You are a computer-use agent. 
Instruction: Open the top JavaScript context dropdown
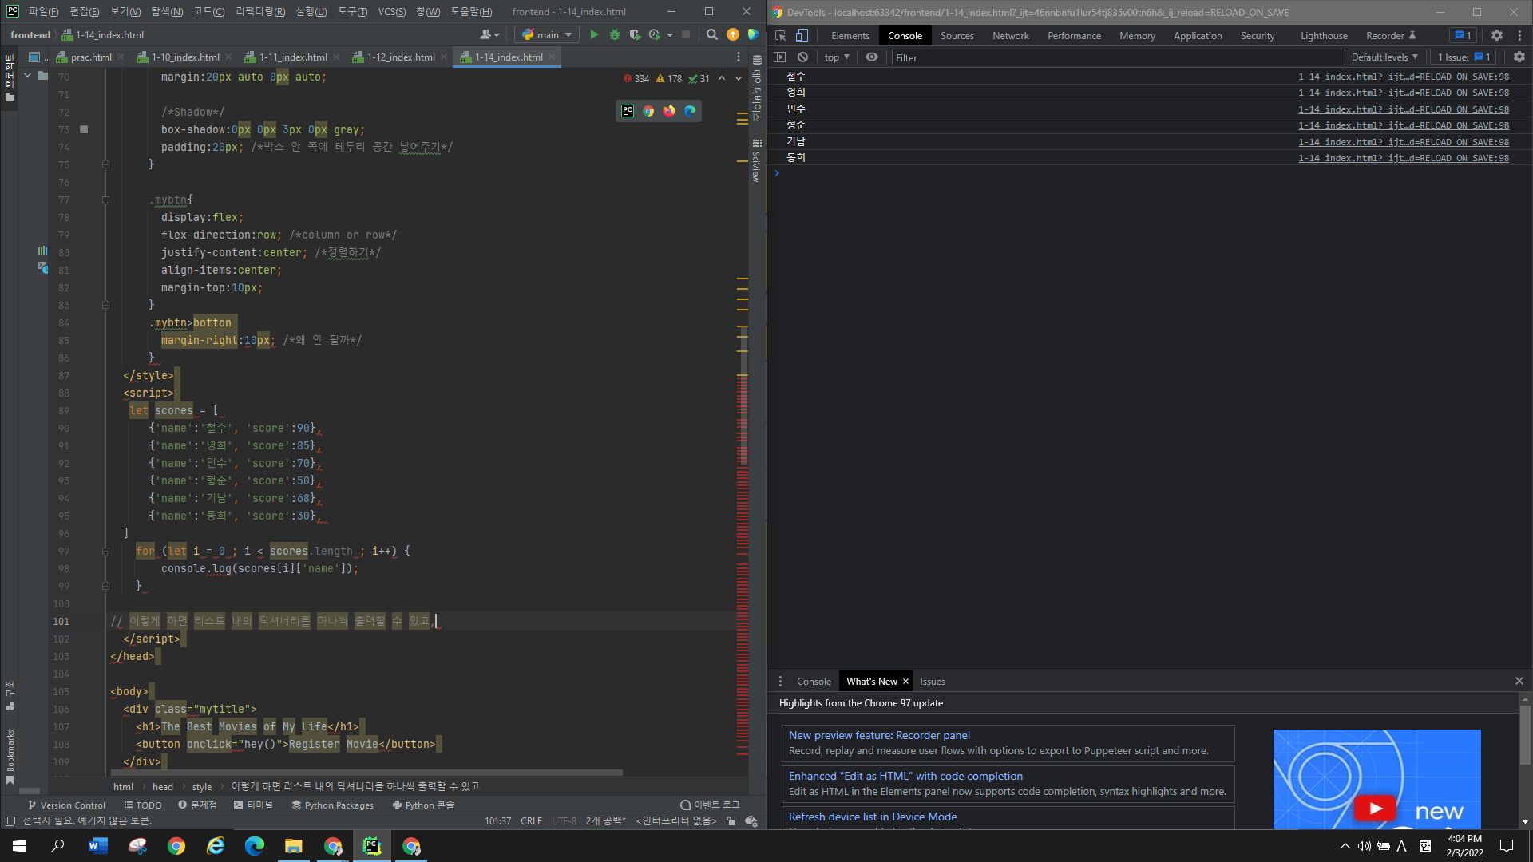tap(837, 57)
